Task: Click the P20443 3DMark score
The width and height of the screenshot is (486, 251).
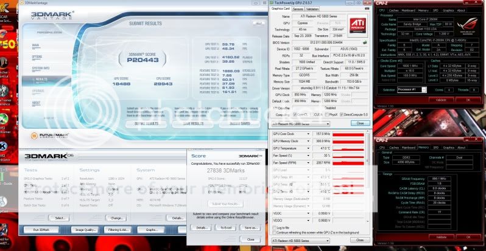Action: click(143, 60)
